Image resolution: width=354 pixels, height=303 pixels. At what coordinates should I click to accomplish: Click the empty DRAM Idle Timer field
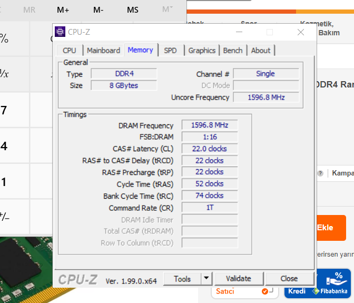pyautogui.click(x=210, y=219)
